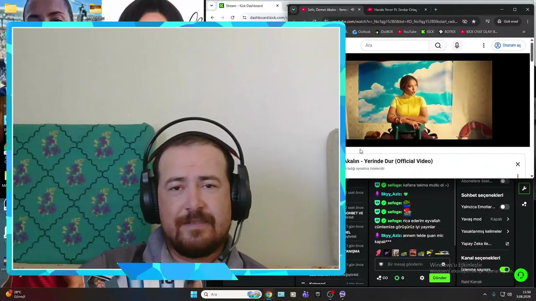536x301 pixels.
Task: Click the green Gönder send button
Action: (x=440, y=278)
